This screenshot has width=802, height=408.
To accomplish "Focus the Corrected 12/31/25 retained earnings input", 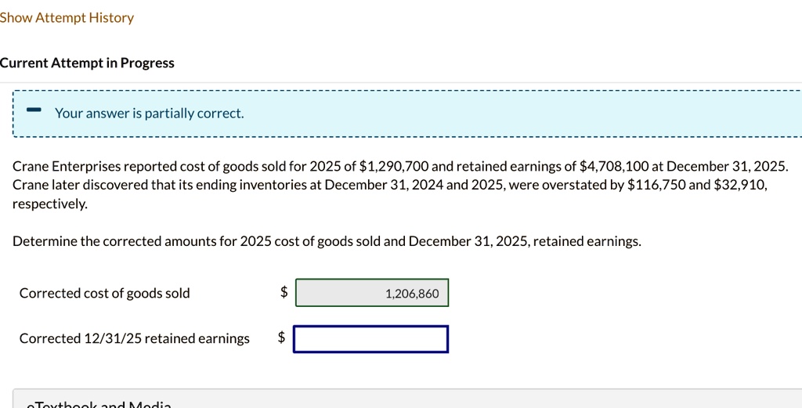I will tap(370, 339).
